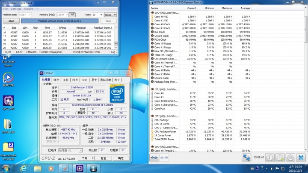Screen dimensions: 308x173
Task: Open Windows Start orb
Action: [6, 169]
